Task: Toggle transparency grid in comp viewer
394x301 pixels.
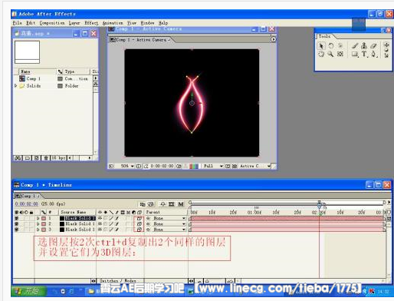Action: point(235,166)
